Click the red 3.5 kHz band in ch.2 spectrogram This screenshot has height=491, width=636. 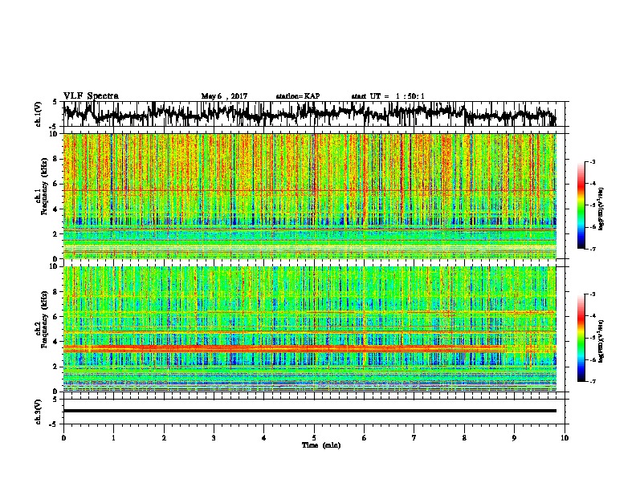(x=284, y=348)
